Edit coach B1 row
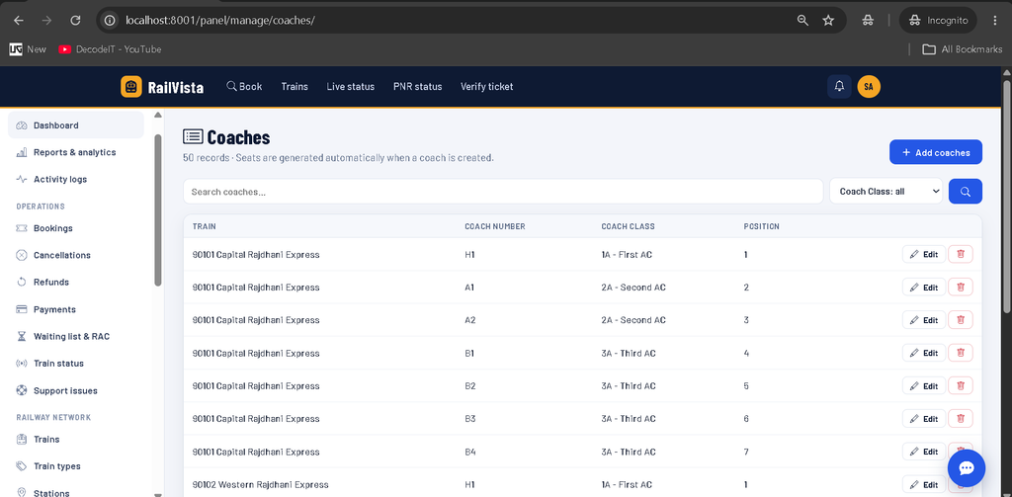Viewport: 1012px width, 497px height. [x=924, y=353]
